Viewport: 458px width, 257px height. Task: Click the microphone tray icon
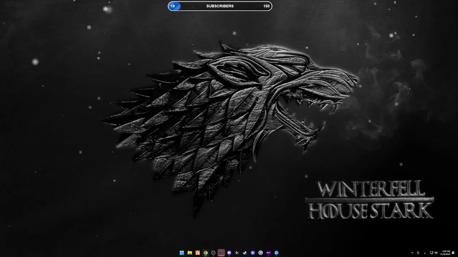click(x=418, y=253)
